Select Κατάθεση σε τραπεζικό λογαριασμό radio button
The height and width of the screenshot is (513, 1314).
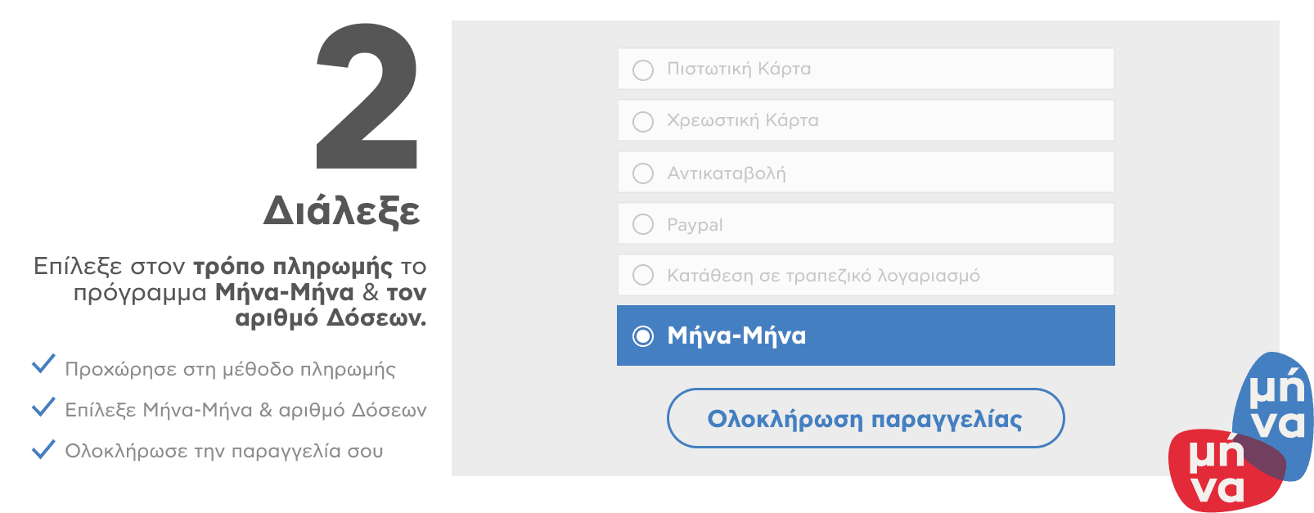click(643, 275)
